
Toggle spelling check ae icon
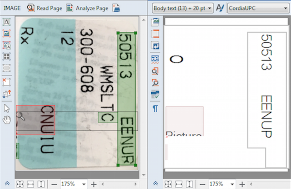(x=155, y=58)
